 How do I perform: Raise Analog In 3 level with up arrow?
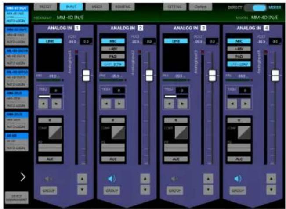tap(208, 179)
